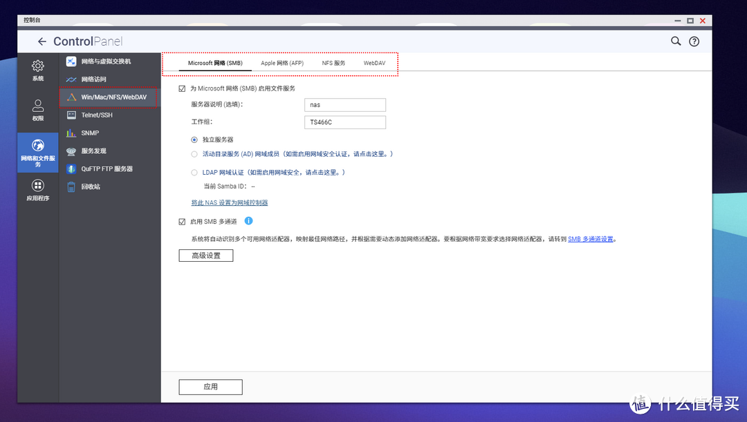The image size is (747, 422).
Task: Click the 回收站 trash icon
Action: pos(71,186)
